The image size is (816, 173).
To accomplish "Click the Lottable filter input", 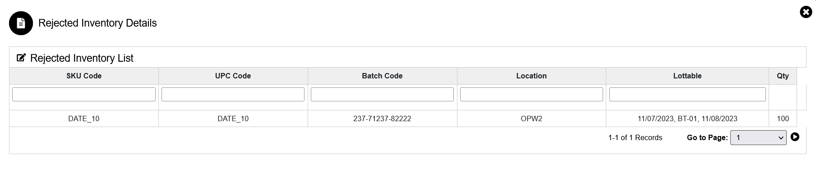I will 687,94.
